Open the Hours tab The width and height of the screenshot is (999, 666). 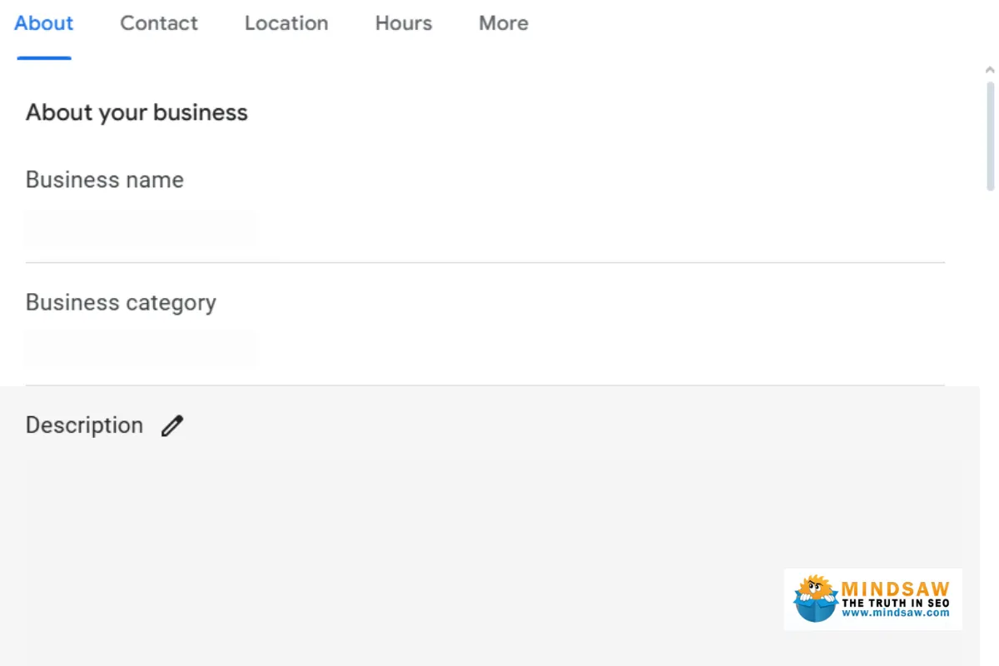click(x=403, y=23)
